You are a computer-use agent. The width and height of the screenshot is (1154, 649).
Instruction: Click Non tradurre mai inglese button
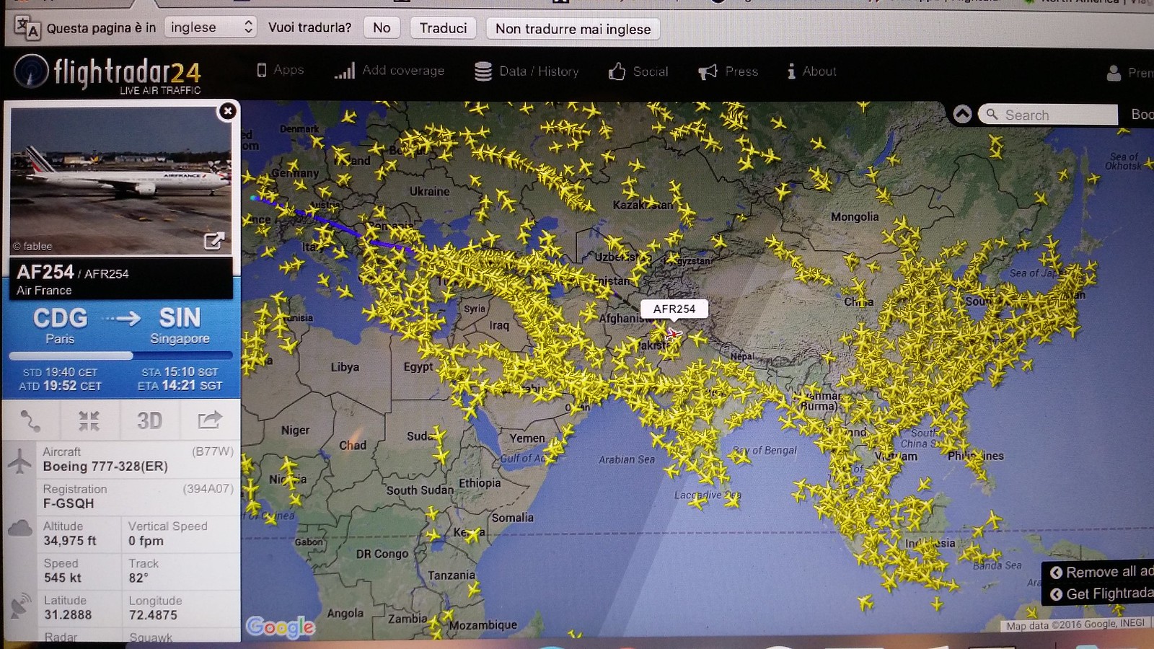tap(573, 29)
